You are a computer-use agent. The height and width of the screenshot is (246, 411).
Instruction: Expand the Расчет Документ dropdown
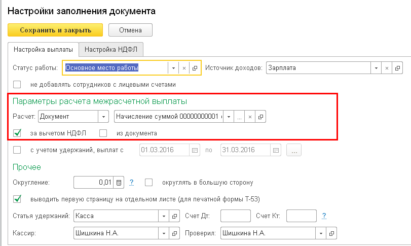(x=103, y=117)
